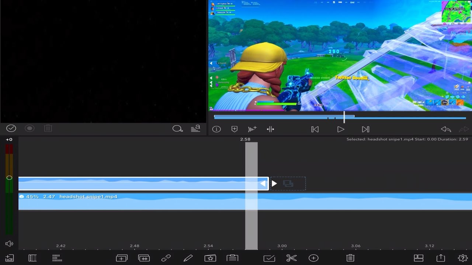
Task: Undo the last action
Action: pos(446,129)
